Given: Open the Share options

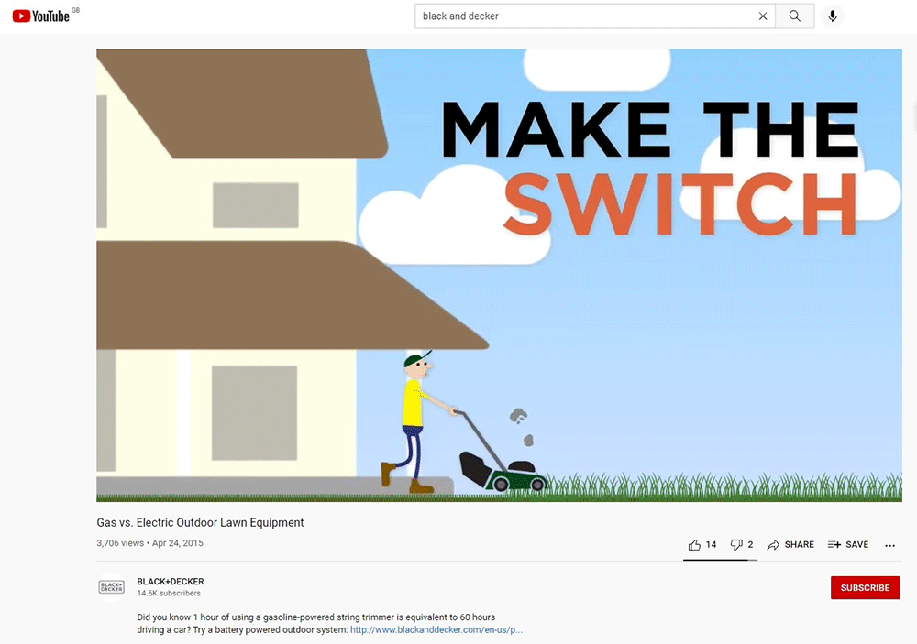Looking at the screenshot, I should pyautogui.click(x=790, y=544).
